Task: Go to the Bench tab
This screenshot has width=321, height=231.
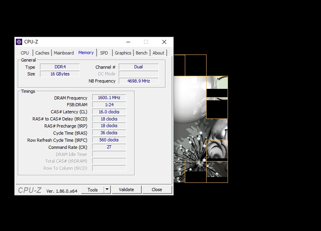Action: [x=141, y=53]
